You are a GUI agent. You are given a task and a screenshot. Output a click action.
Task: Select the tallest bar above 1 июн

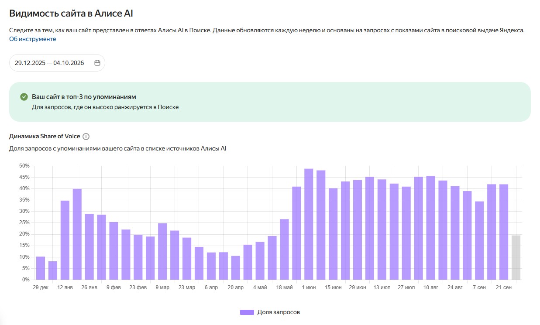pos(309,224)
